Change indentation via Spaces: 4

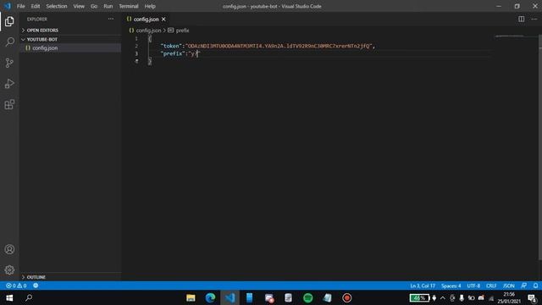(451, 286)
